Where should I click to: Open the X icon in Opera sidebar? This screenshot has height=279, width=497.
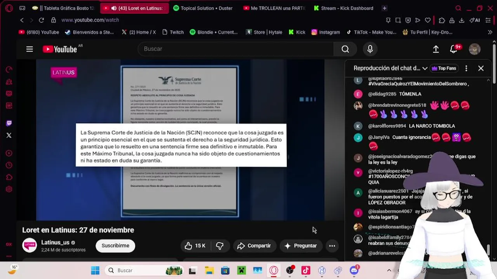pyautogui.click(x=9, y=135)
